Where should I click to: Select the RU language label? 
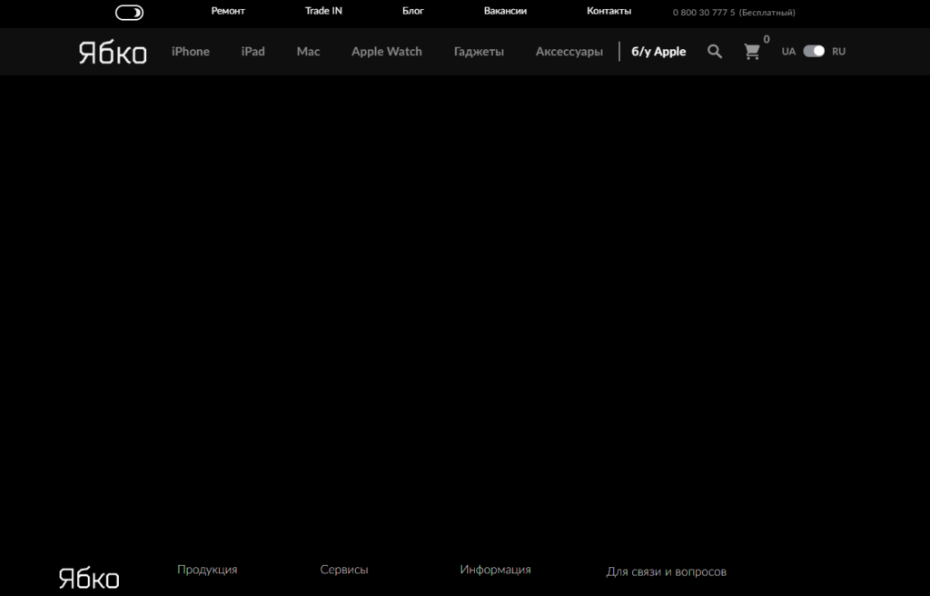tap(838, 52)
